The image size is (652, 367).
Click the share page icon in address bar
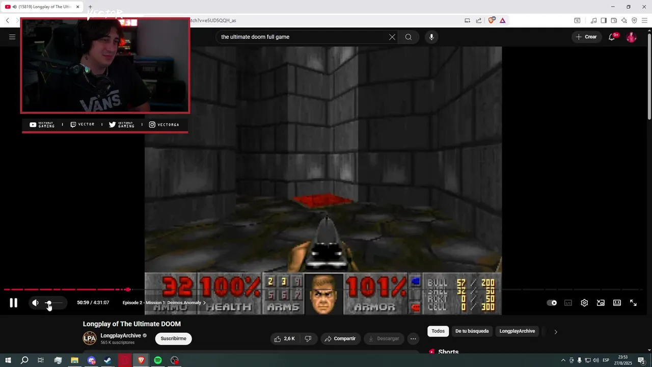point(479,20)
